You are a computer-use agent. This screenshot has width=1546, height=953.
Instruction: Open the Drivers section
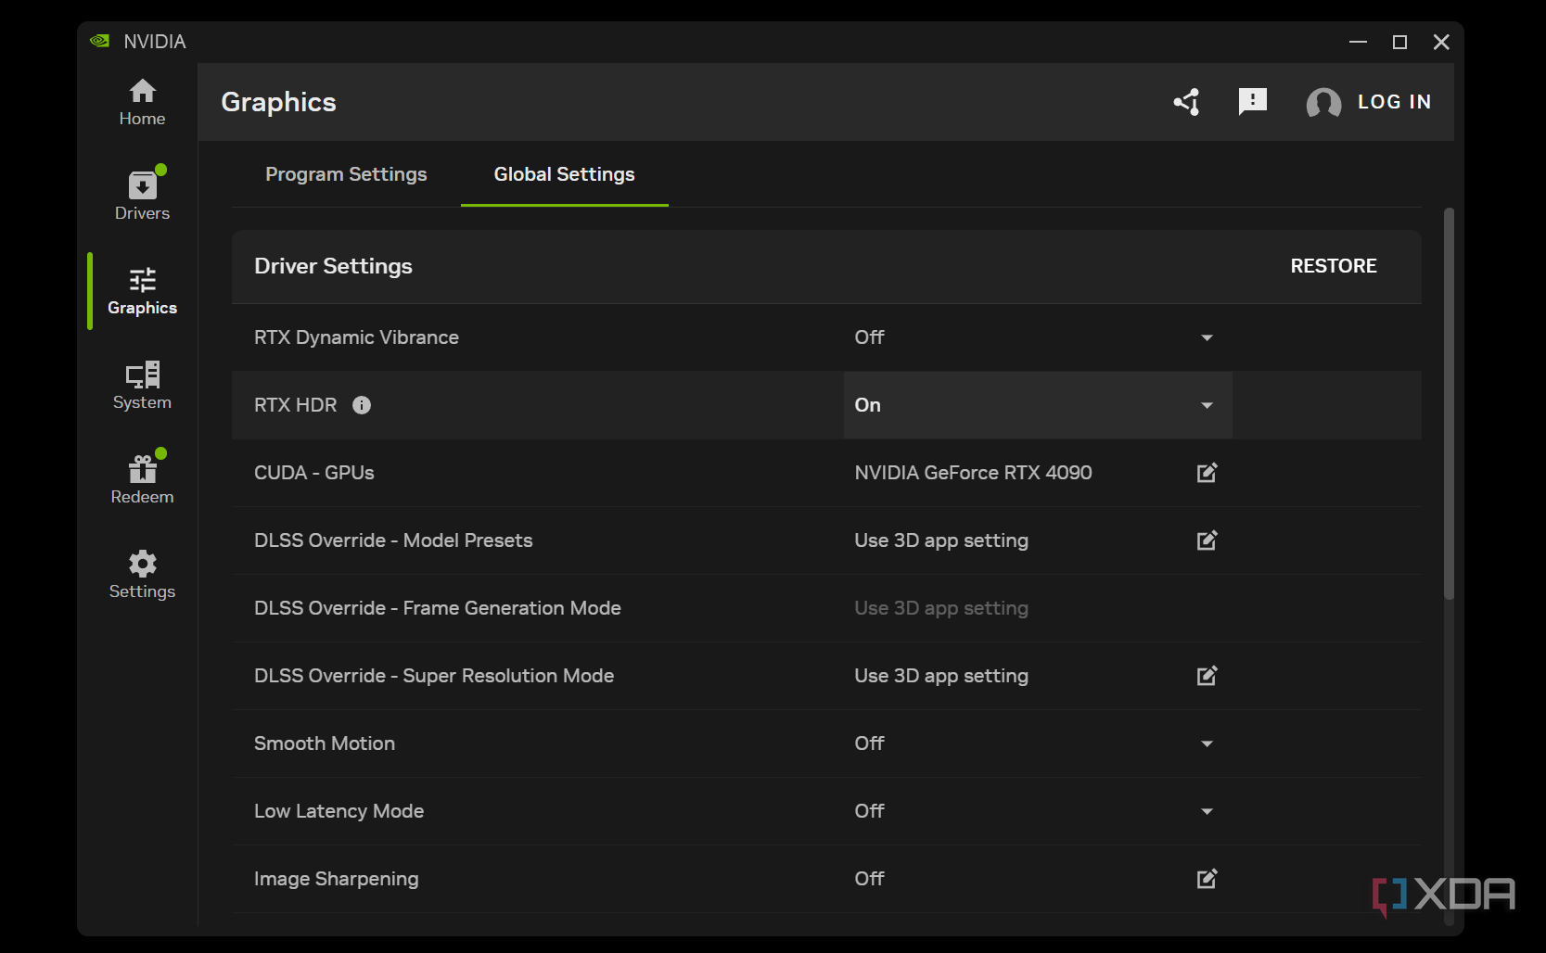coord(142,195)
